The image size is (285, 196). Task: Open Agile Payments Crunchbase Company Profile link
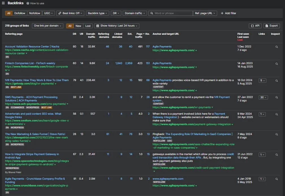coord(35,180)
